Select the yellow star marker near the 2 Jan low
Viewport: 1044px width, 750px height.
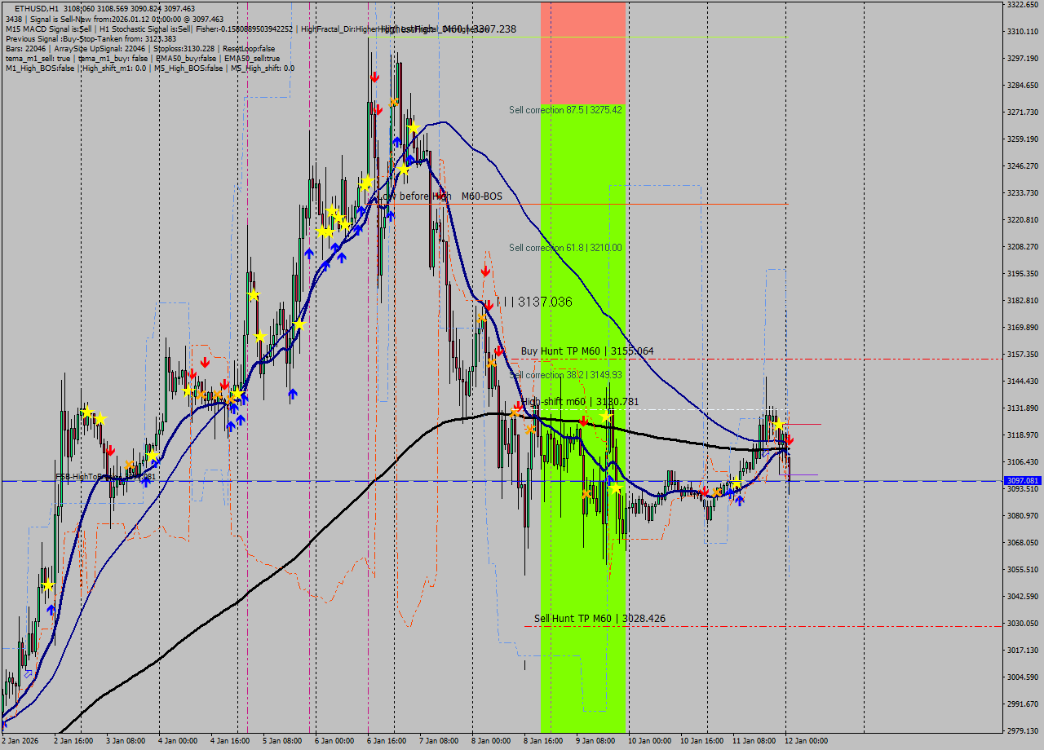coord(49,585)
